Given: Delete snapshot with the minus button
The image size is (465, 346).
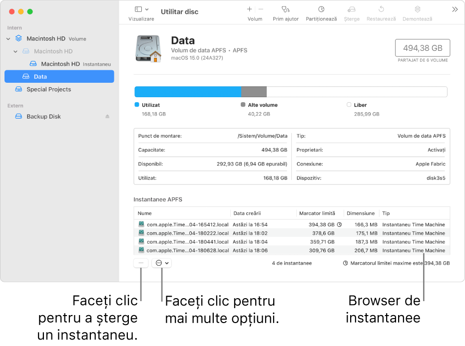Looking at the screenshot, I should (x=141, y=263).
